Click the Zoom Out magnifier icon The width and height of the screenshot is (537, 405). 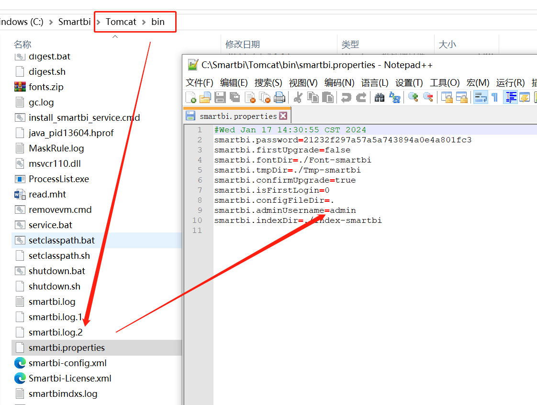(x=428, y=98)
